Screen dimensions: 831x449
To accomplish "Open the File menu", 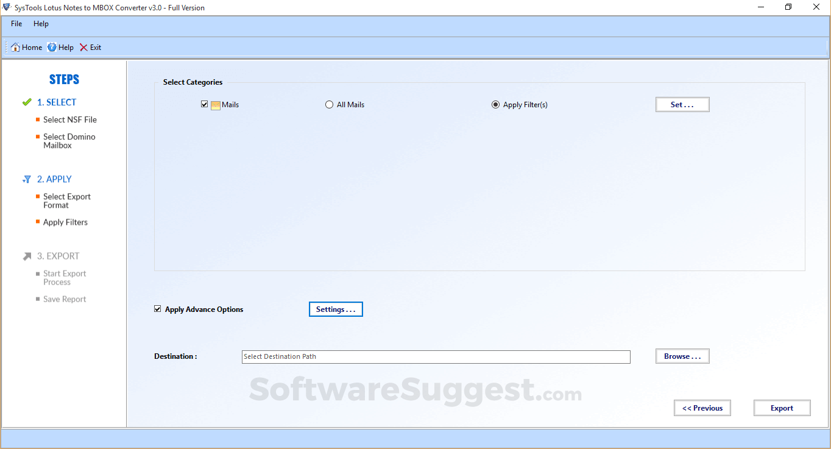I will click(16, 24).
